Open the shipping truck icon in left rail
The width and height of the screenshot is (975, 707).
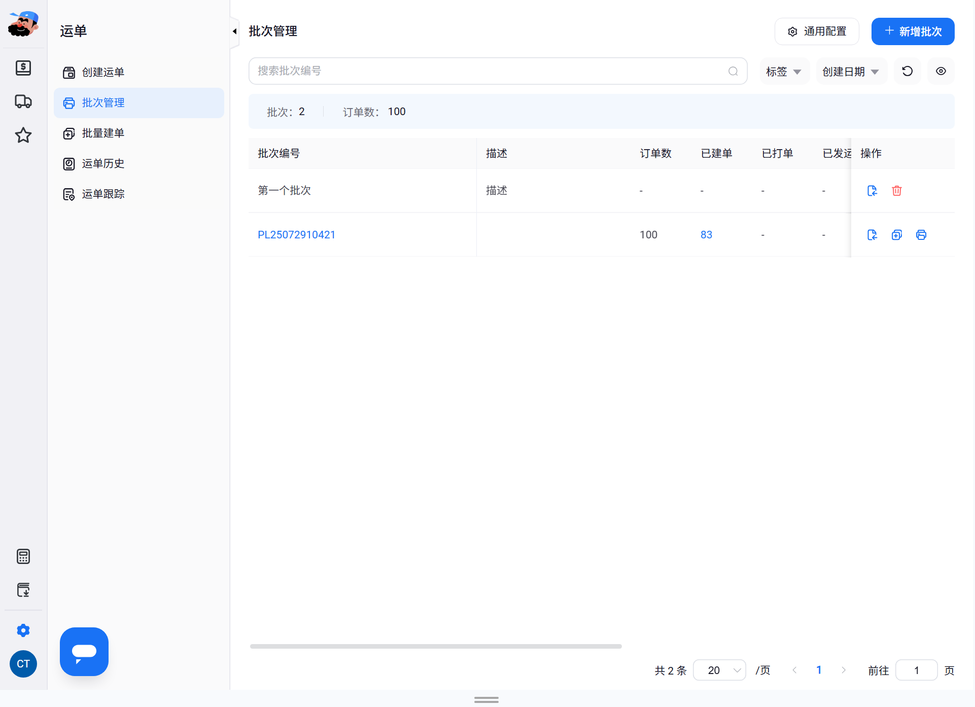[x=23, y=101]
